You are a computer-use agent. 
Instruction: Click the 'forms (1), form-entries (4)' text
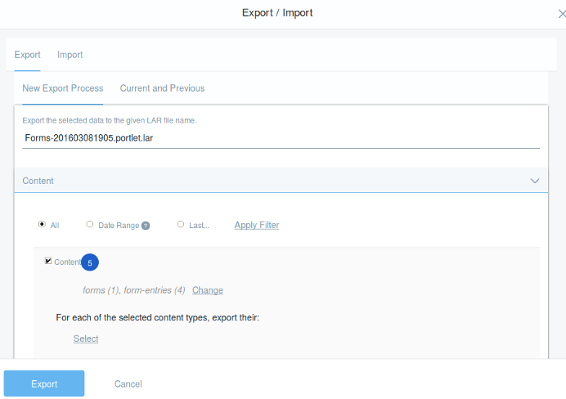tap(134, 290)
